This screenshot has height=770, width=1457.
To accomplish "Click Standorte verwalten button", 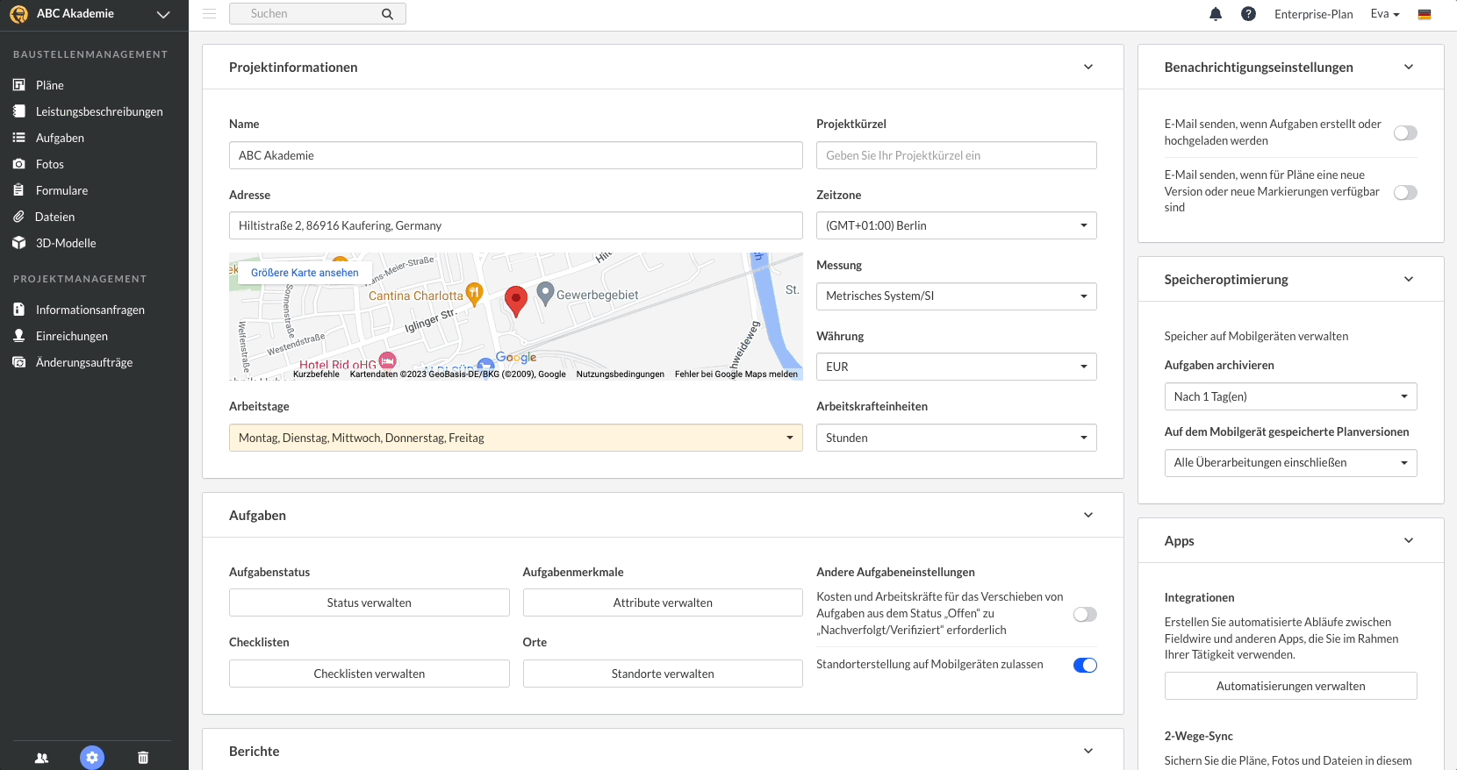I will (x=663, y=674).
